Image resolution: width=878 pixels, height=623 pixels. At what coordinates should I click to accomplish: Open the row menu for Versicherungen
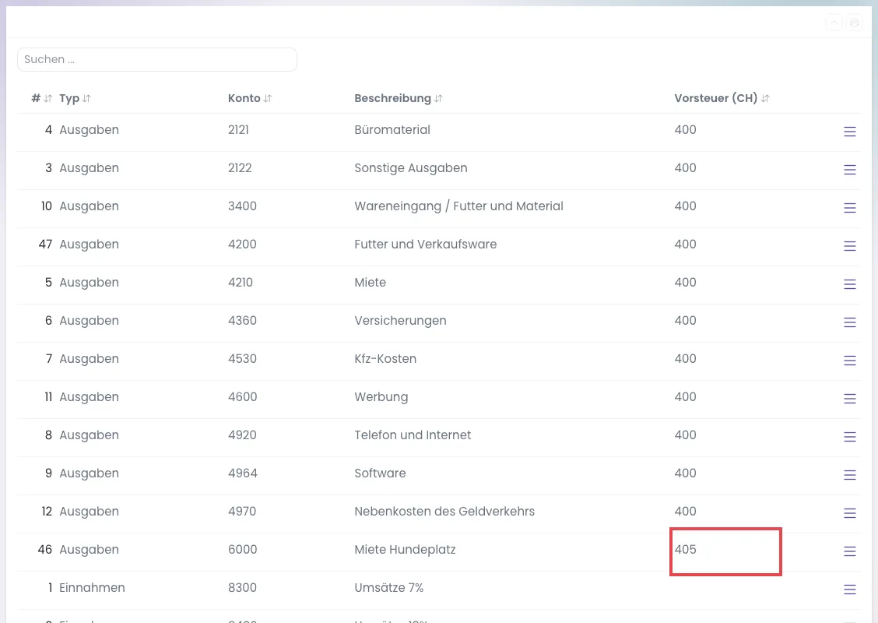849,322
